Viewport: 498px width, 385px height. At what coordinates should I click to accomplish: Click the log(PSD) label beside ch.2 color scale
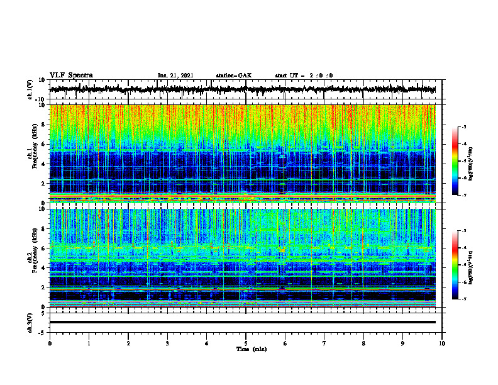(x=470, y=268)
